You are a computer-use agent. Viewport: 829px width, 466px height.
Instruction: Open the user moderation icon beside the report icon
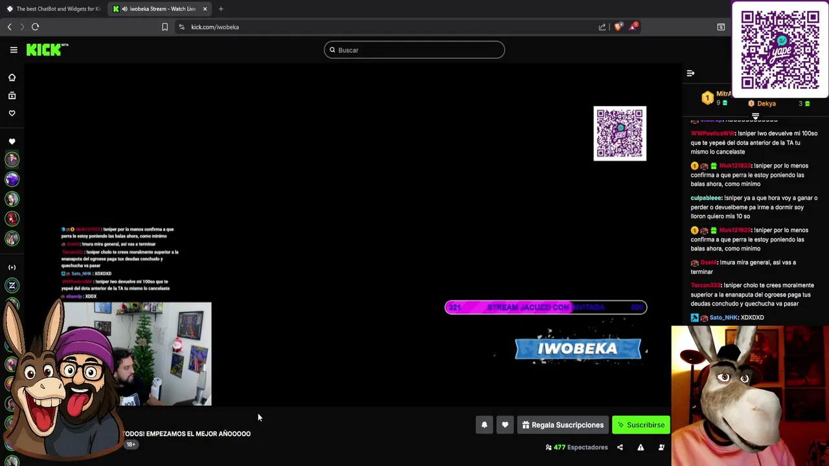point(661,447)
